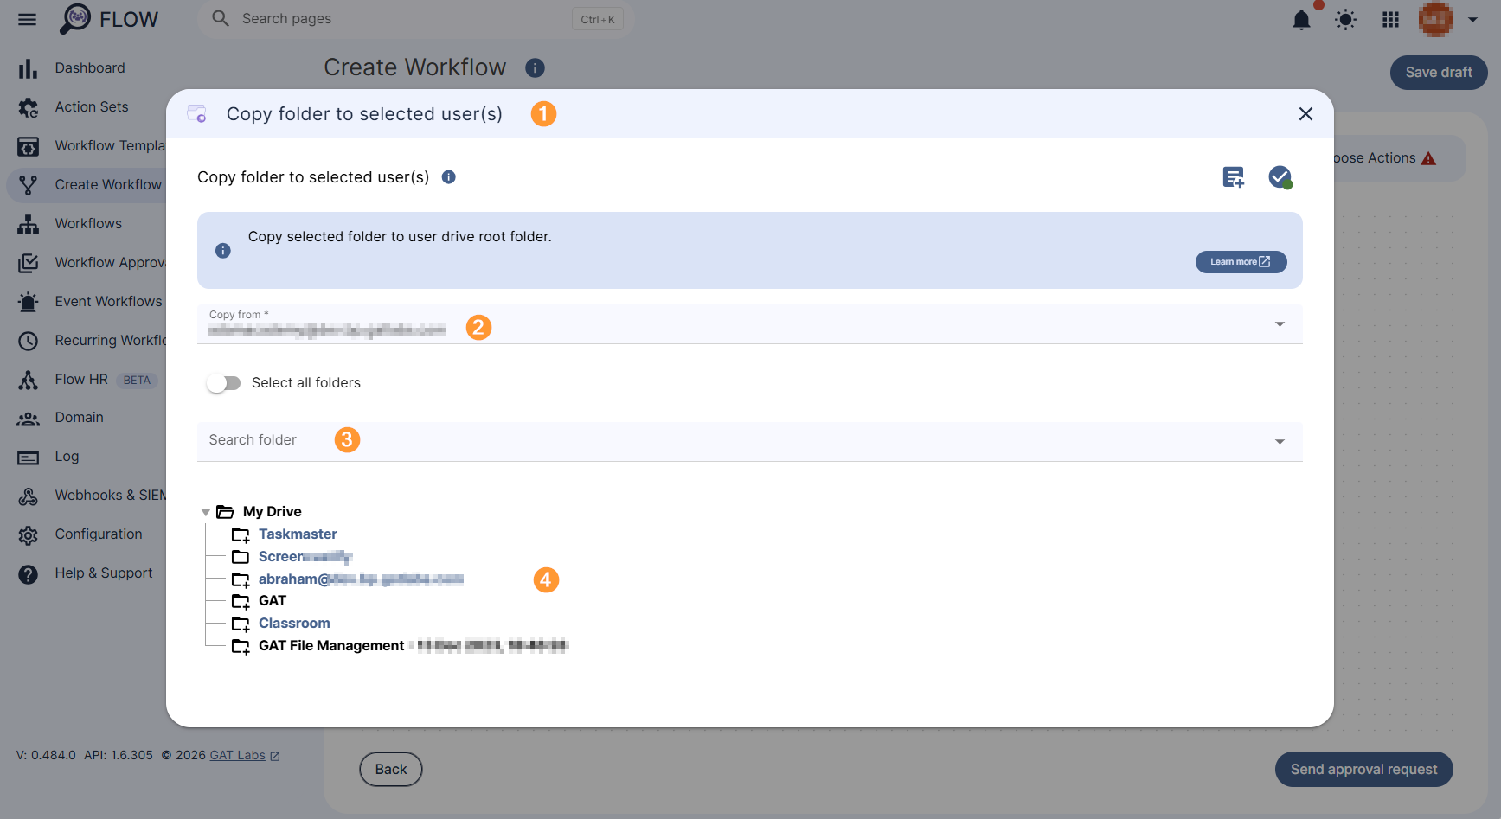1501x819 pixels.
Task: Open Webhooks & SIEM sidebar text
Action: click(110, 496)
